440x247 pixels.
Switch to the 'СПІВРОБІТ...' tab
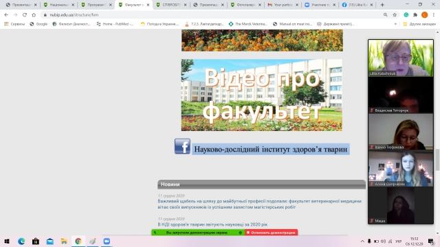point(171,5)
